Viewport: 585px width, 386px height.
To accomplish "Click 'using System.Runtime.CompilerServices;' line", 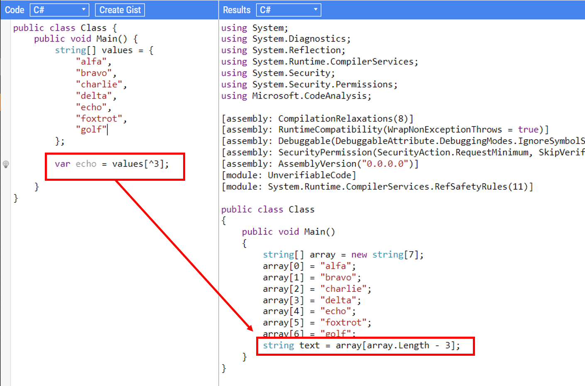I will tap(320, 61).
